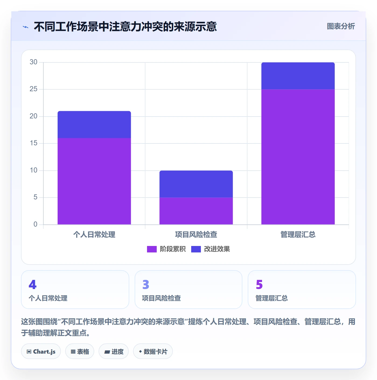Screen dimensions: 377x380
Task: Click the purple bar segment for 个人日常处理
Action: (94, 181)
